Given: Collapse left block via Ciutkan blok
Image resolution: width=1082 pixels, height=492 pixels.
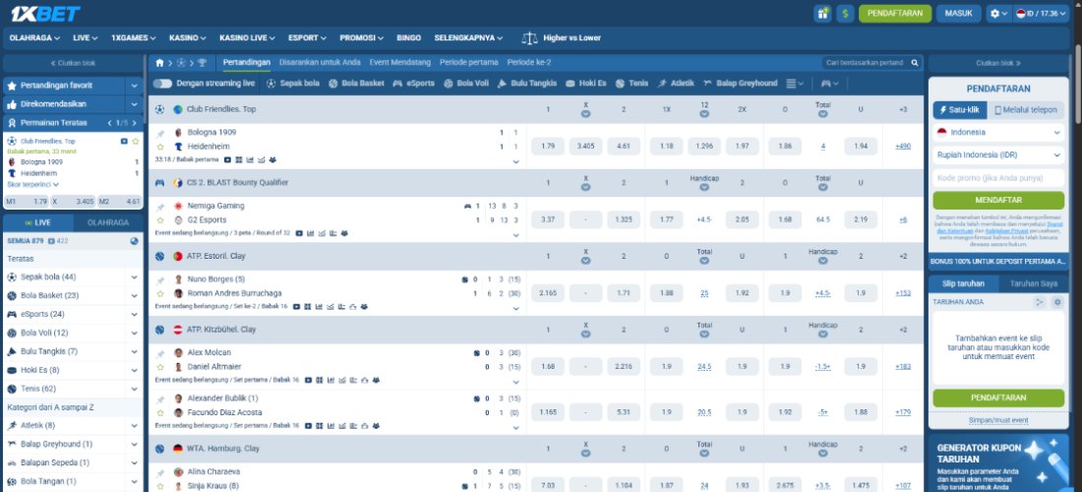Looking at the screenshot, I should click(x=73, y=63).
